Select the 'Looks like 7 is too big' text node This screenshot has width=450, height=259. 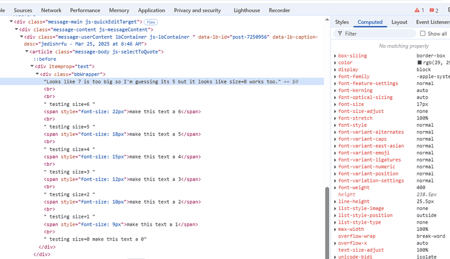(x=162, y=82)
